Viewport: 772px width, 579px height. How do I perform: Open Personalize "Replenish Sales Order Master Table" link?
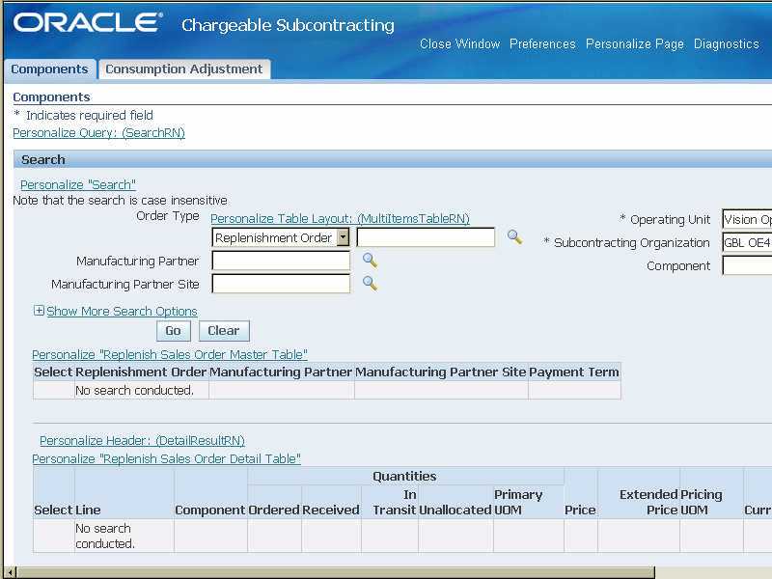tap(170, 354)
